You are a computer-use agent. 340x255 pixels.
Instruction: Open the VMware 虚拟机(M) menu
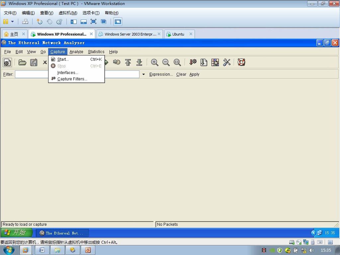(68, 13)
